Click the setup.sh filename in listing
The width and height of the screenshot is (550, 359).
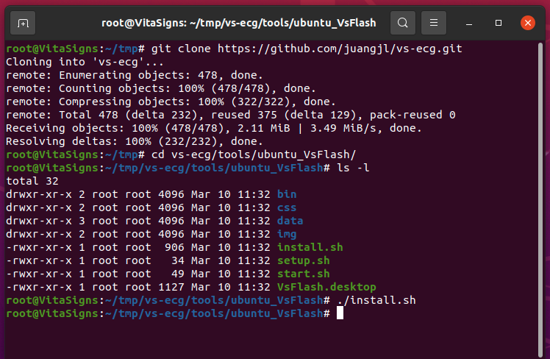[303, 260]
